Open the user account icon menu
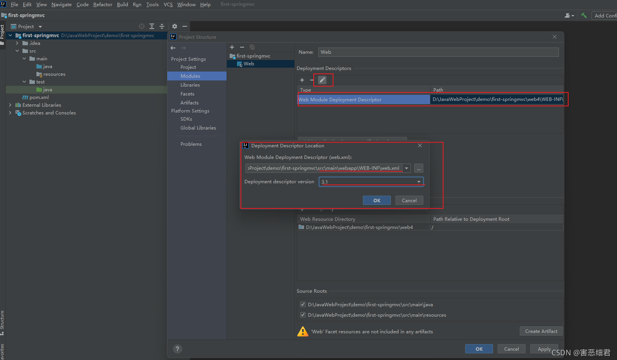The width and height of the screenshot is (617, 360). 569,15
